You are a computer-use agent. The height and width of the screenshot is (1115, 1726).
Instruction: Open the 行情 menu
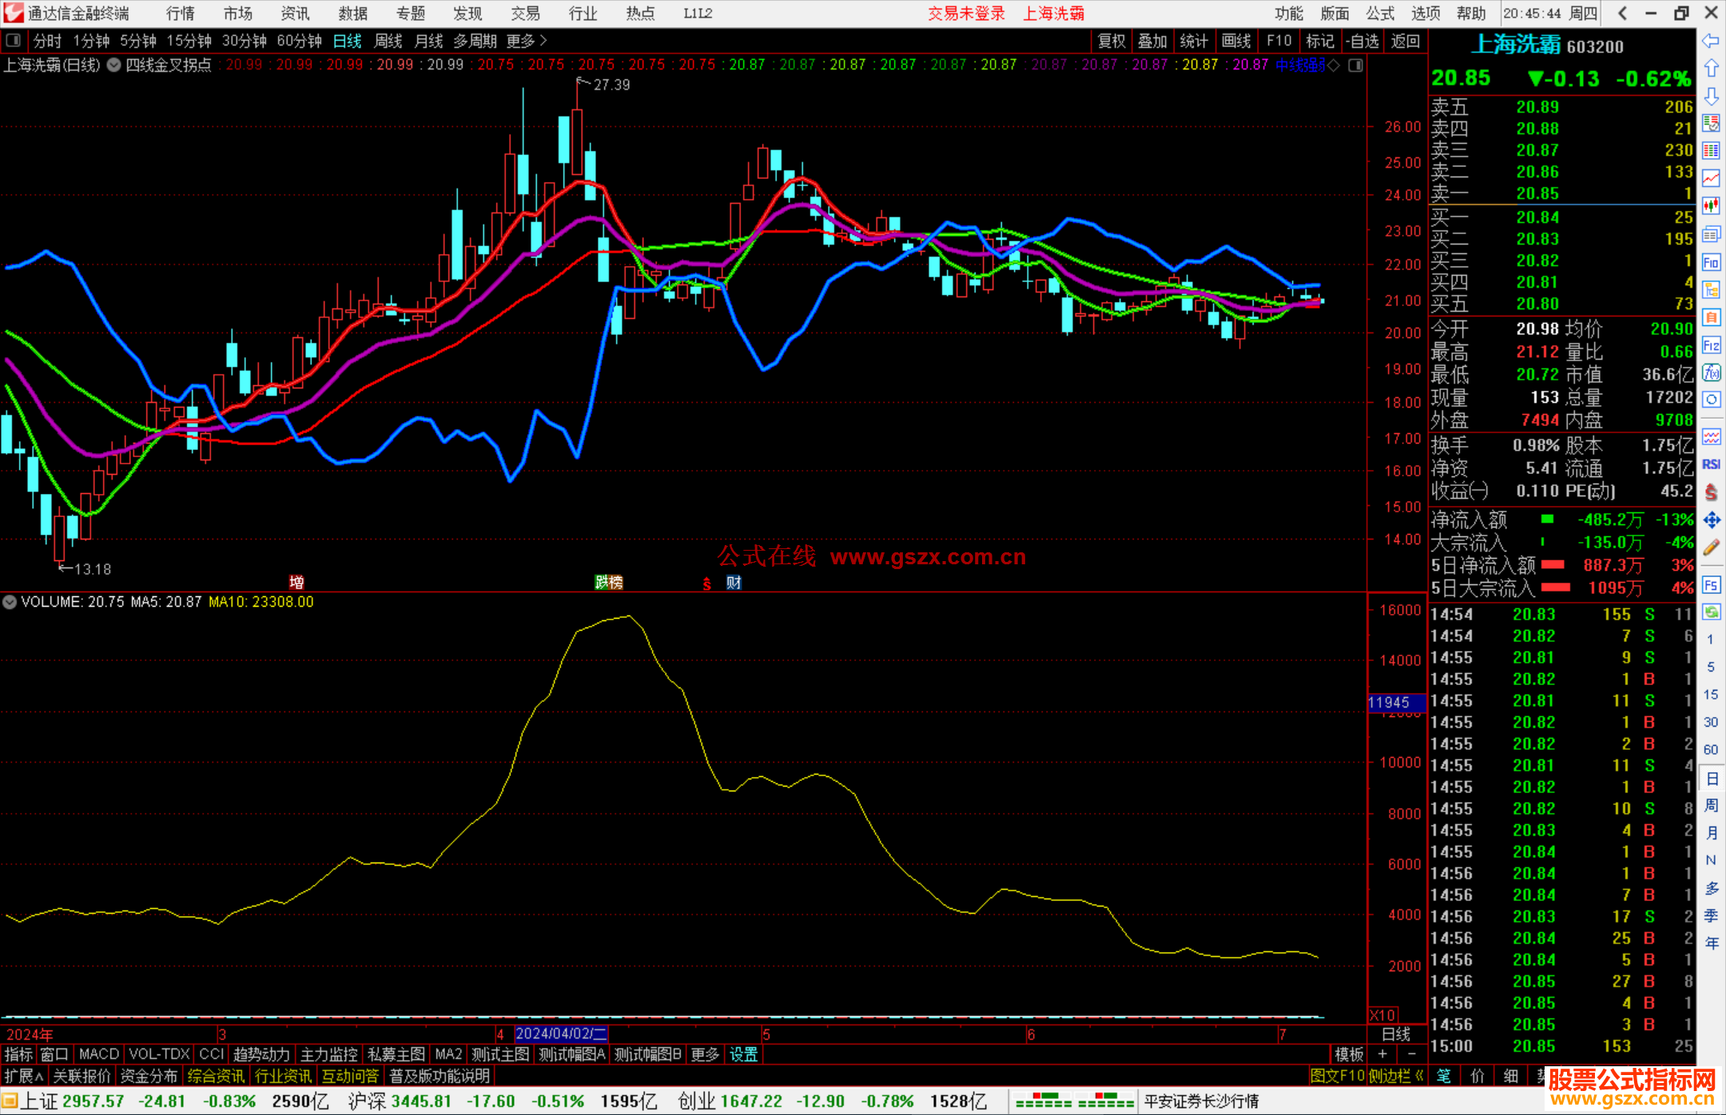[x=181, y=13]
